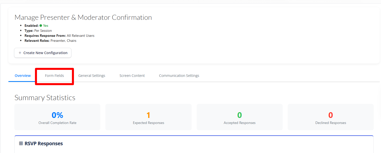Select the orange Expected Responses count
This screenshot has width=381, height=153.
tap(148, 115)
